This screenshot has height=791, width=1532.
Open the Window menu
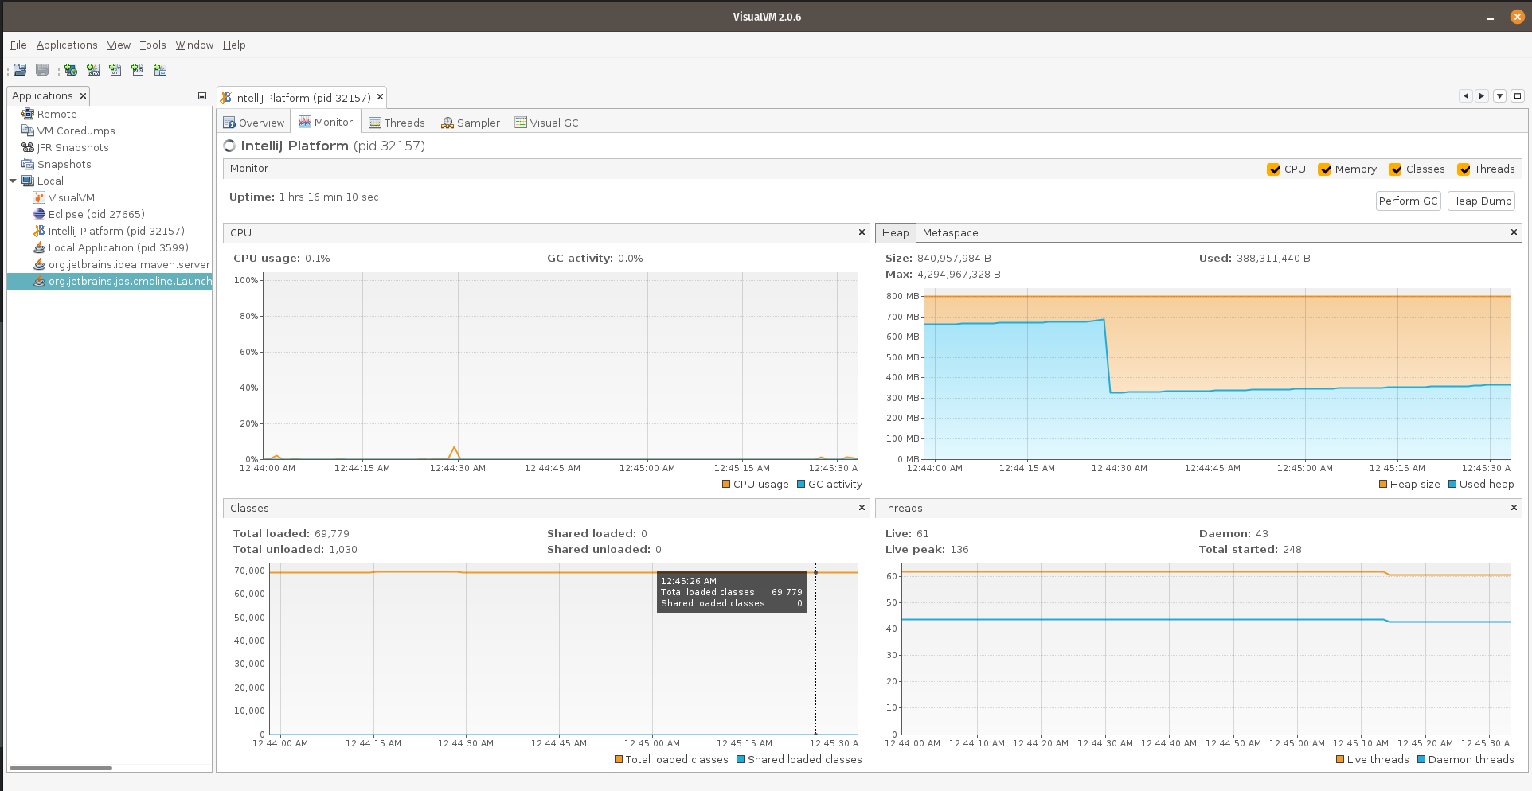pyautogui.click(x=194, y=45)
